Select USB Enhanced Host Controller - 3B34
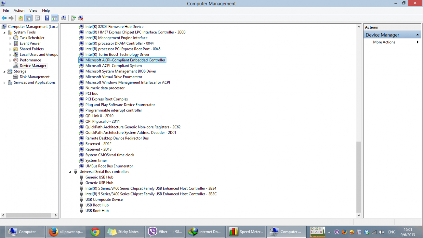Viewport: 423px width, 238px height. tap(151, 188)
